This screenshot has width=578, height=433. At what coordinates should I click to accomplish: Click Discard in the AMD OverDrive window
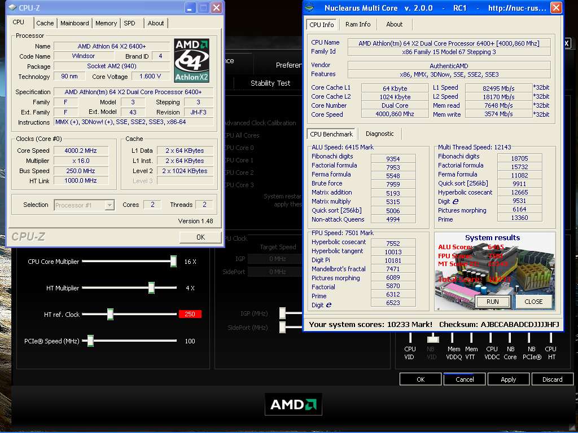552,379
